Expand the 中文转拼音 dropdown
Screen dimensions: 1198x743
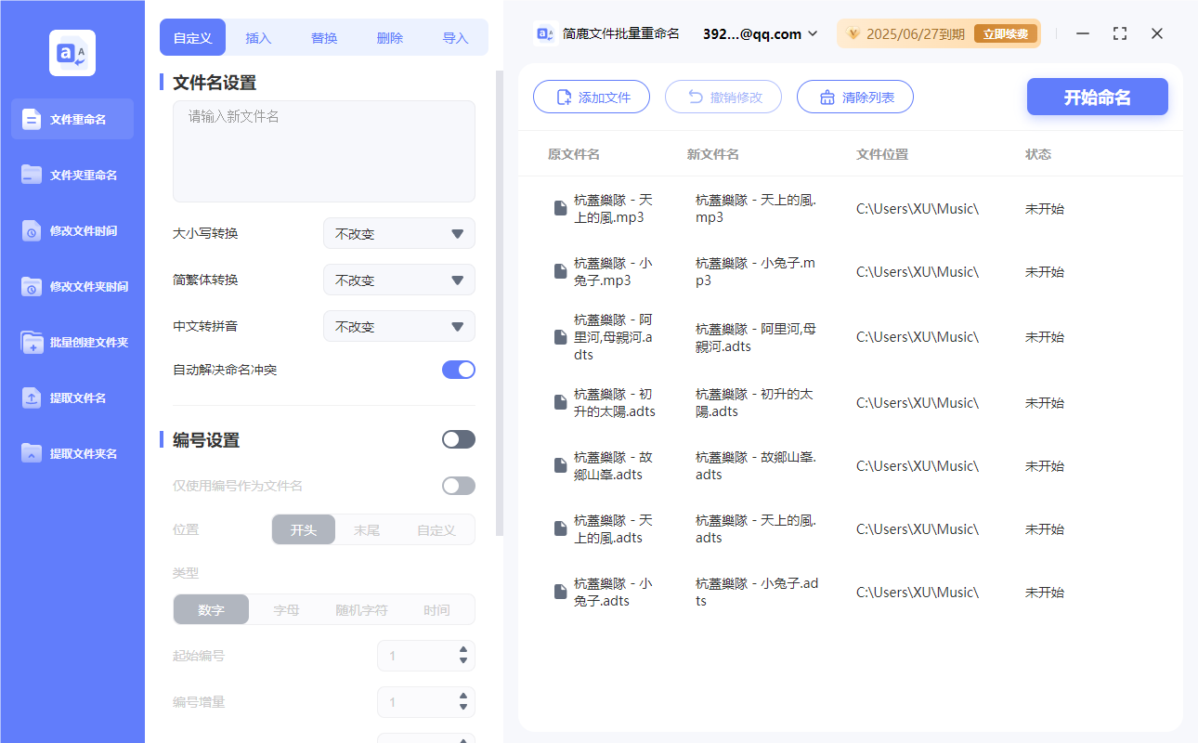398,326
